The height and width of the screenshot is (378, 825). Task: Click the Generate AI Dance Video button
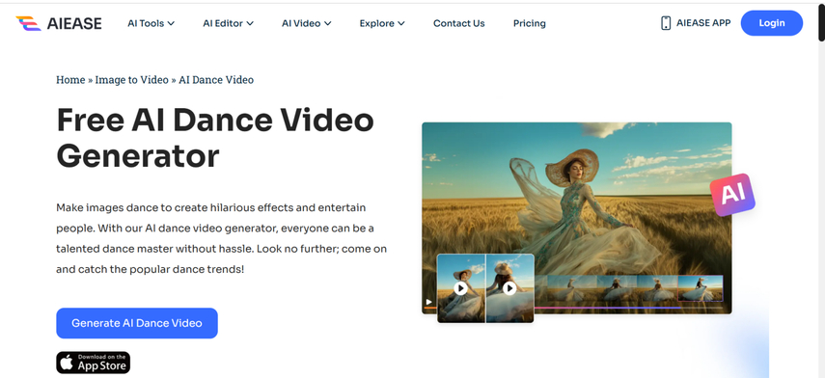coord(137,323)
